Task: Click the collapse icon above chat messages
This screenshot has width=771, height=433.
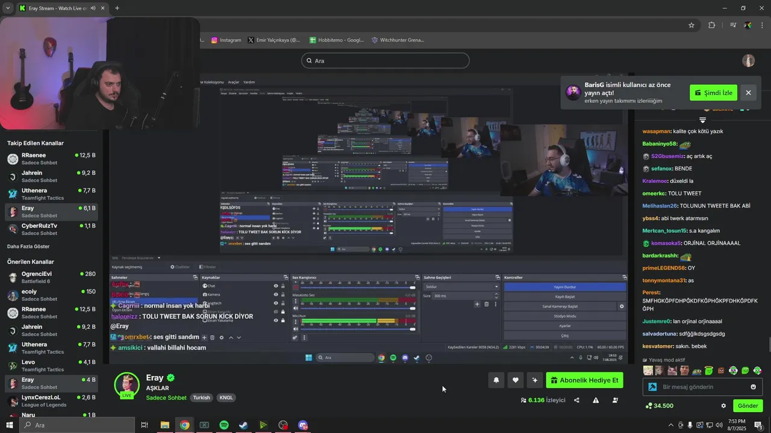Action: 702,120
